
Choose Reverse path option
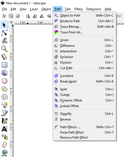[84, 119]
